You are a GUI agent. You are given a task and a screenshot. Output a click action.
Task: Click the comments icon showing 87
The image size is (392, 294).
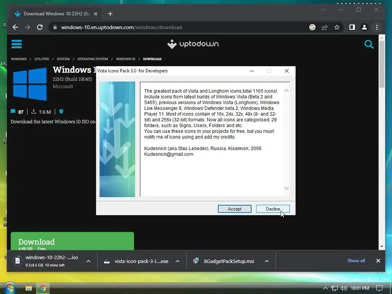point(13,111)
